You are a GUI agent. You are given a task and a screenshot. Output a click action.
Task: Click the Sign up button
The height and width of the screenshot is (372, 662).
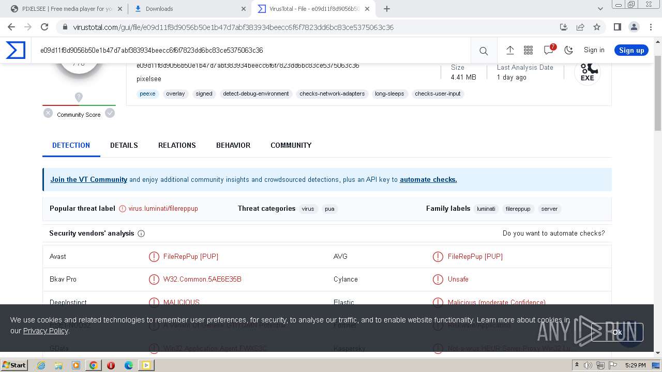pos(631,50)
